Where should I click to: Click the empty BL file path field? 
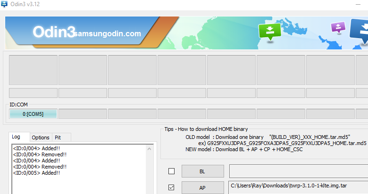pos(299,171)
